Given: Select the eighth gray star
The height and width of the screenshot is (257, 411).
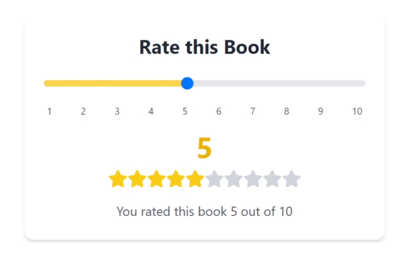Looking at the screenshot, I should click(x=253, y=179).
